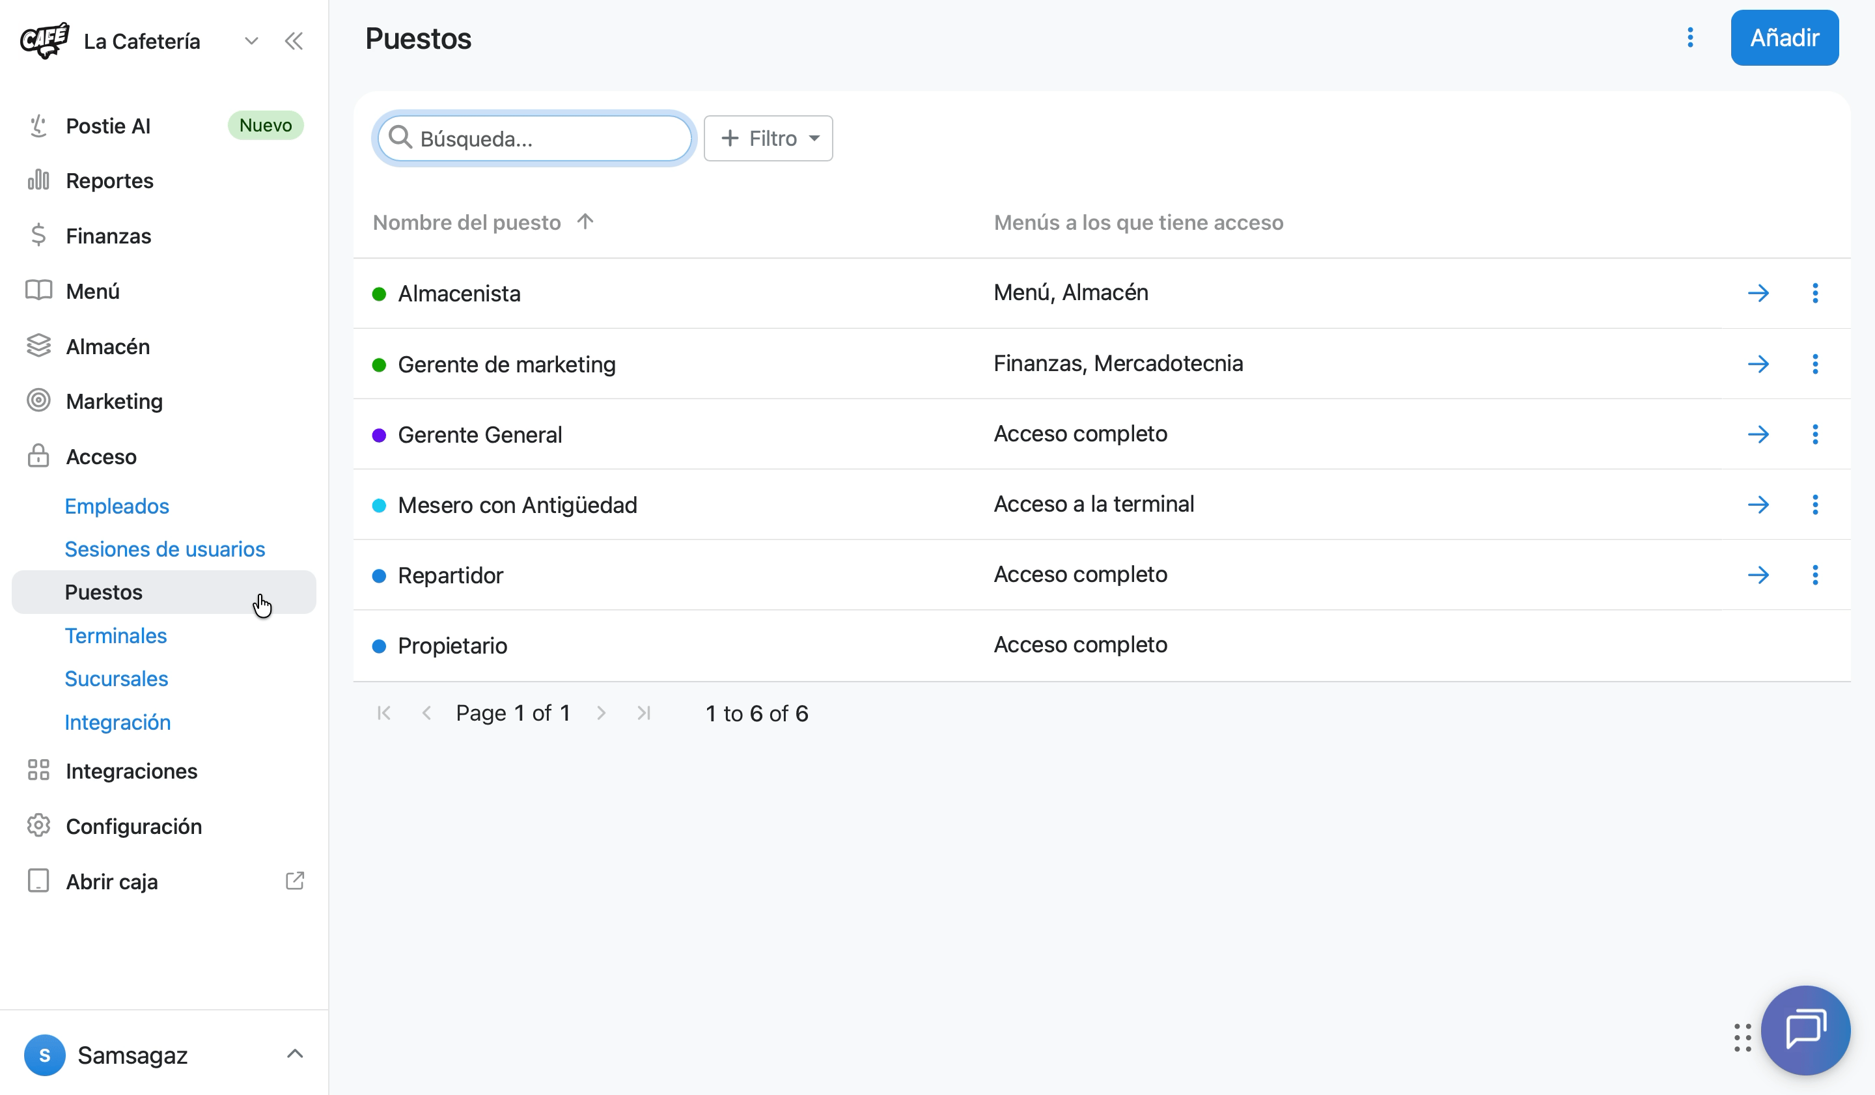
Task: Open the Repartidor row arrow
Action: (1758, 574)
